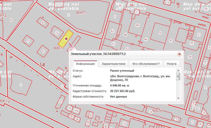Select map parcel labeled 48
211x128 pixels.
coord(125,35)
